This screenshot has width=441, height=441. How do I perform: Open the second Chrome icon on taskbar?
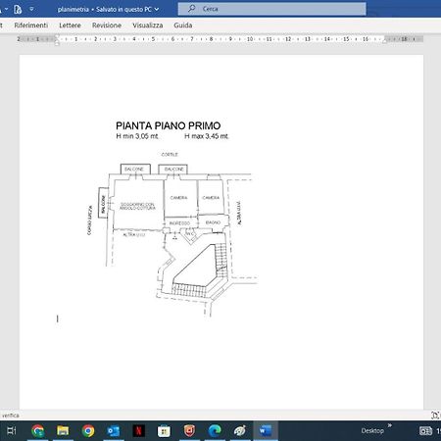coord(88,431)
